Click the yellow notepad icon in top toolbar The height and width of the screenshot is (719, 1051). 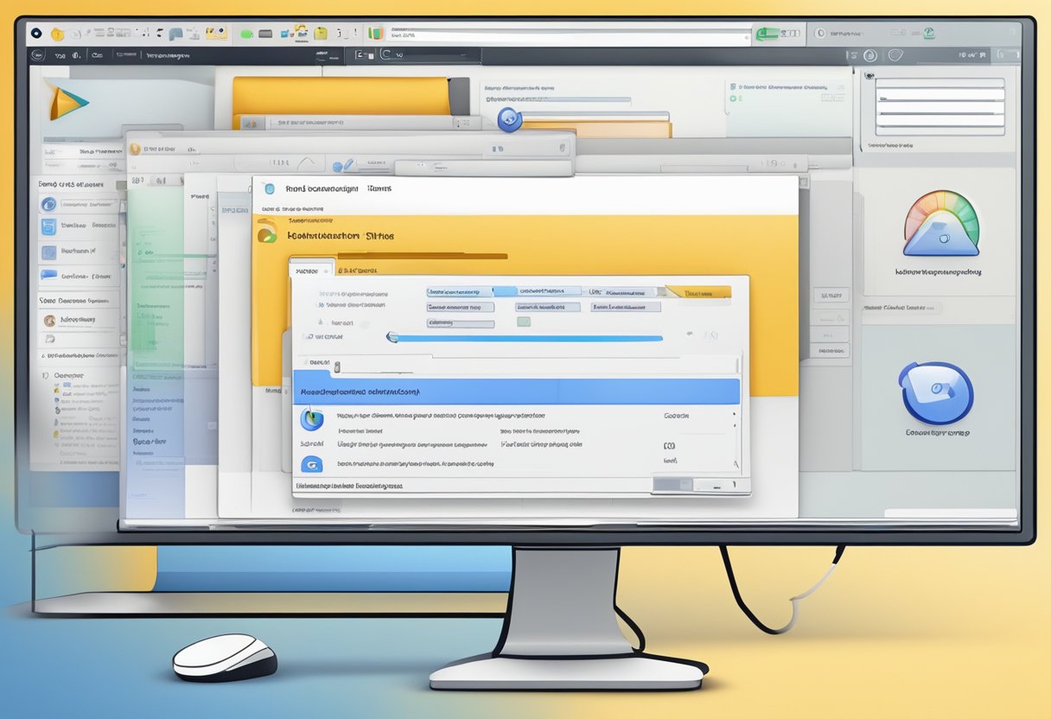tap(321, 34)
